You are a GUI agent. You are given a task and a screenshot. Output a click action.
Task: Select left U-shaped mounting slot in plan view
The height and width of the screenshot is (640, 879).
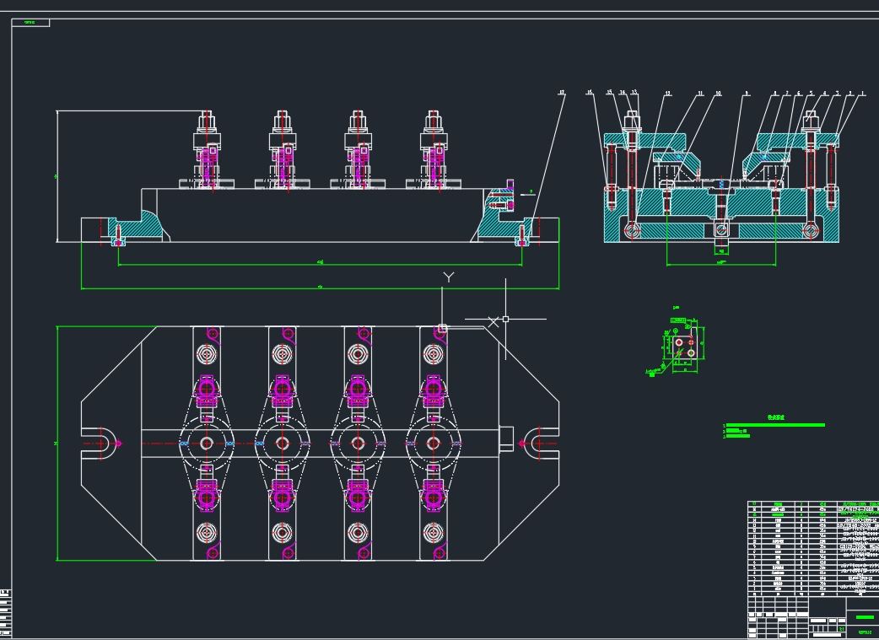click(99, 444)
